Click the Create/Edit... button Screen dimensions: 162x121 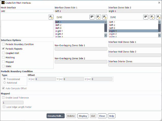(55, 116)
